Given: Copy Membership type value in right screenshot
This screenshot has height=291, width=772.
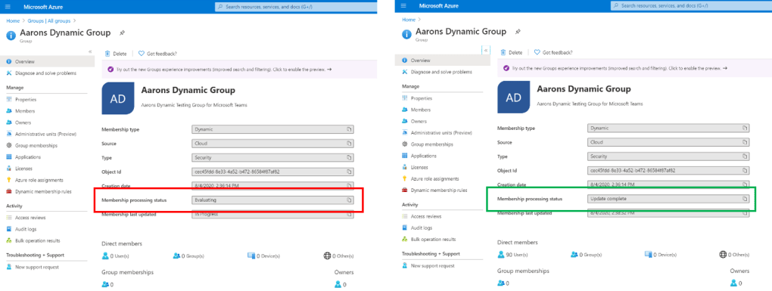Looking at the screenshot, I should click(x=745, y=128).
